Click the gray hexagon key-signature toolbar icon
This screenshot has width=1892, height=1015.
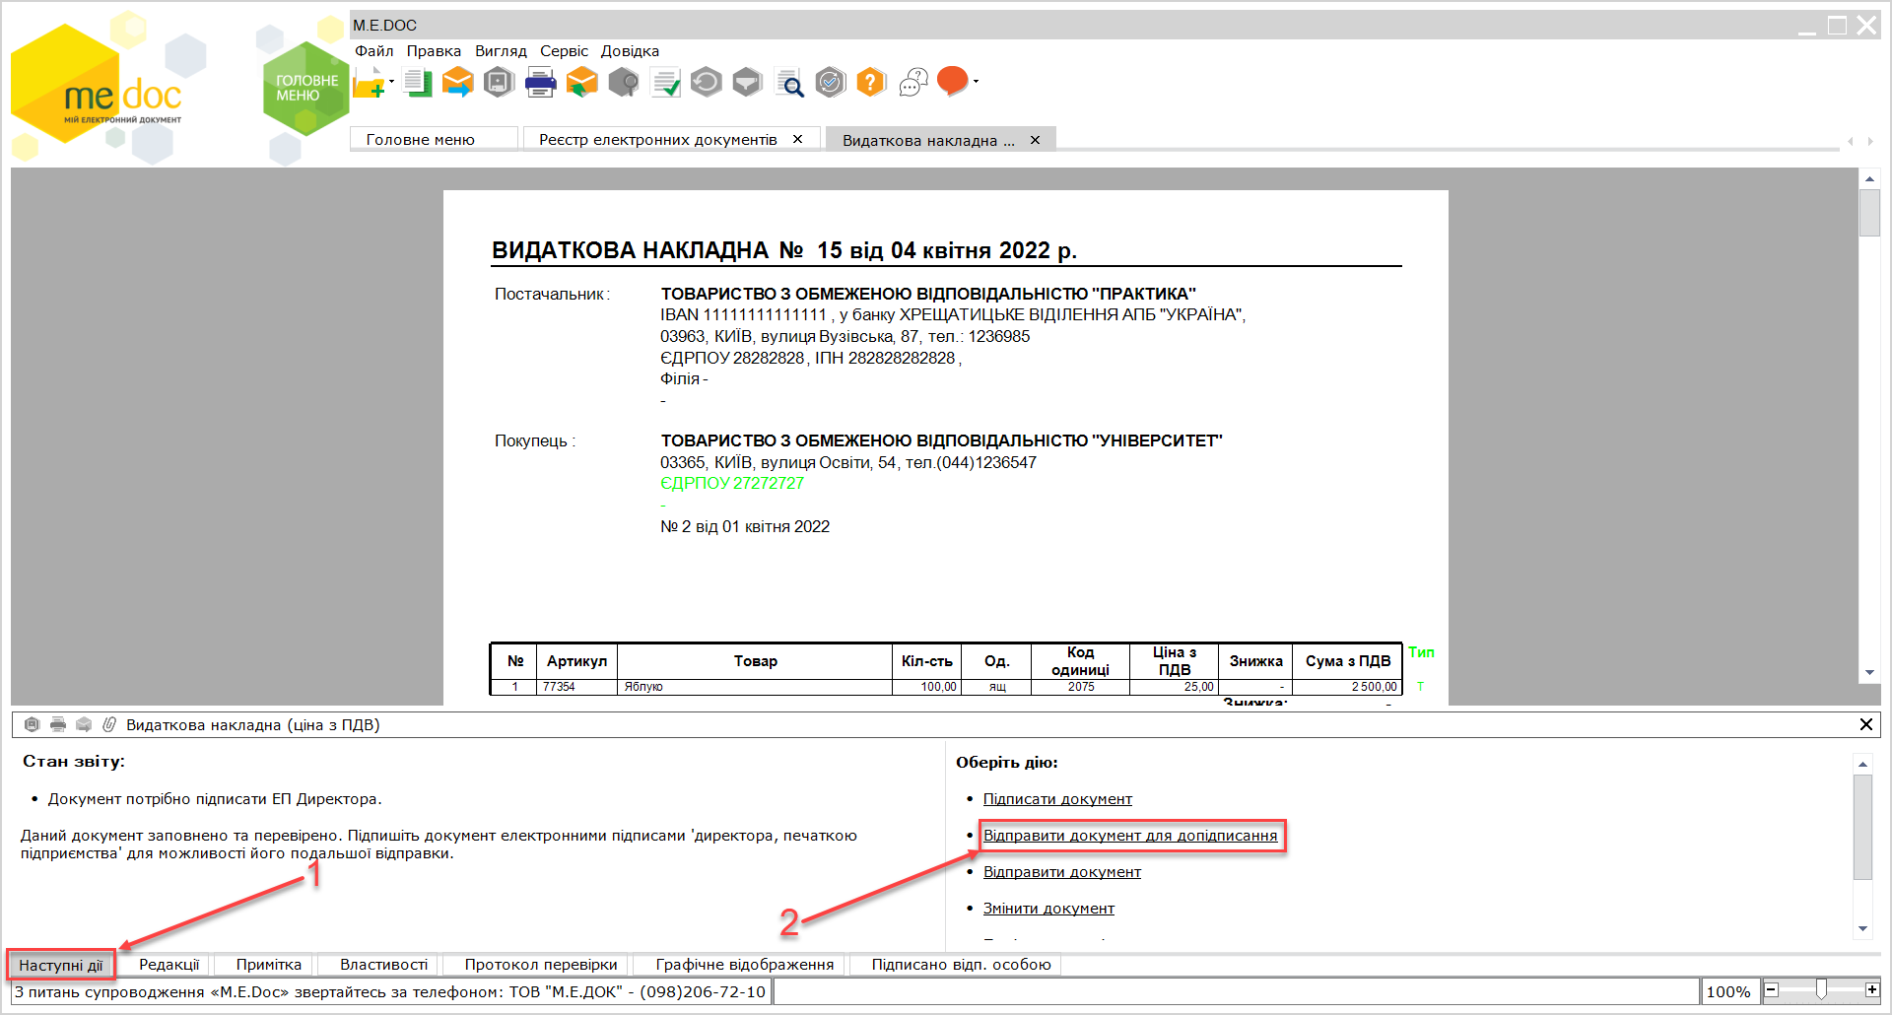[x=623, y=83]
